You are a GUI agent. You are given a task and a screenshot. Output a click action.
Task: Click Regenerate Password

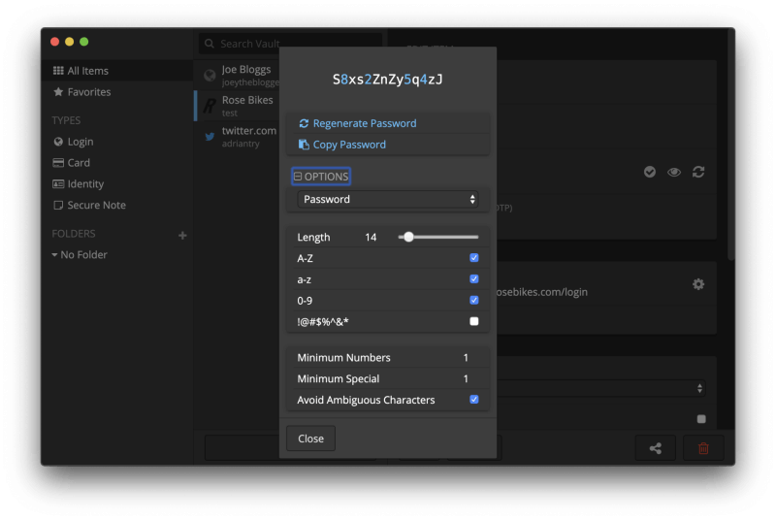tap(357, 123)
